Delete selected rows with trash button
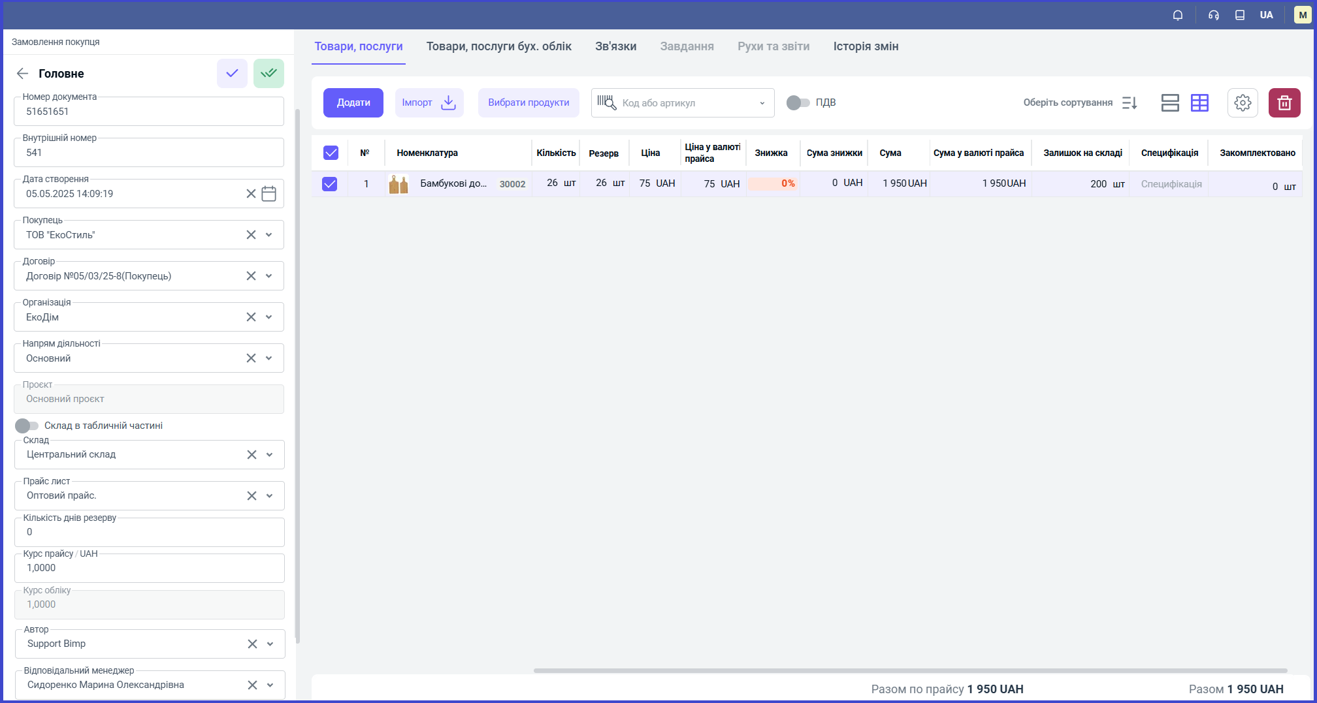 (x=1284, y=102)
